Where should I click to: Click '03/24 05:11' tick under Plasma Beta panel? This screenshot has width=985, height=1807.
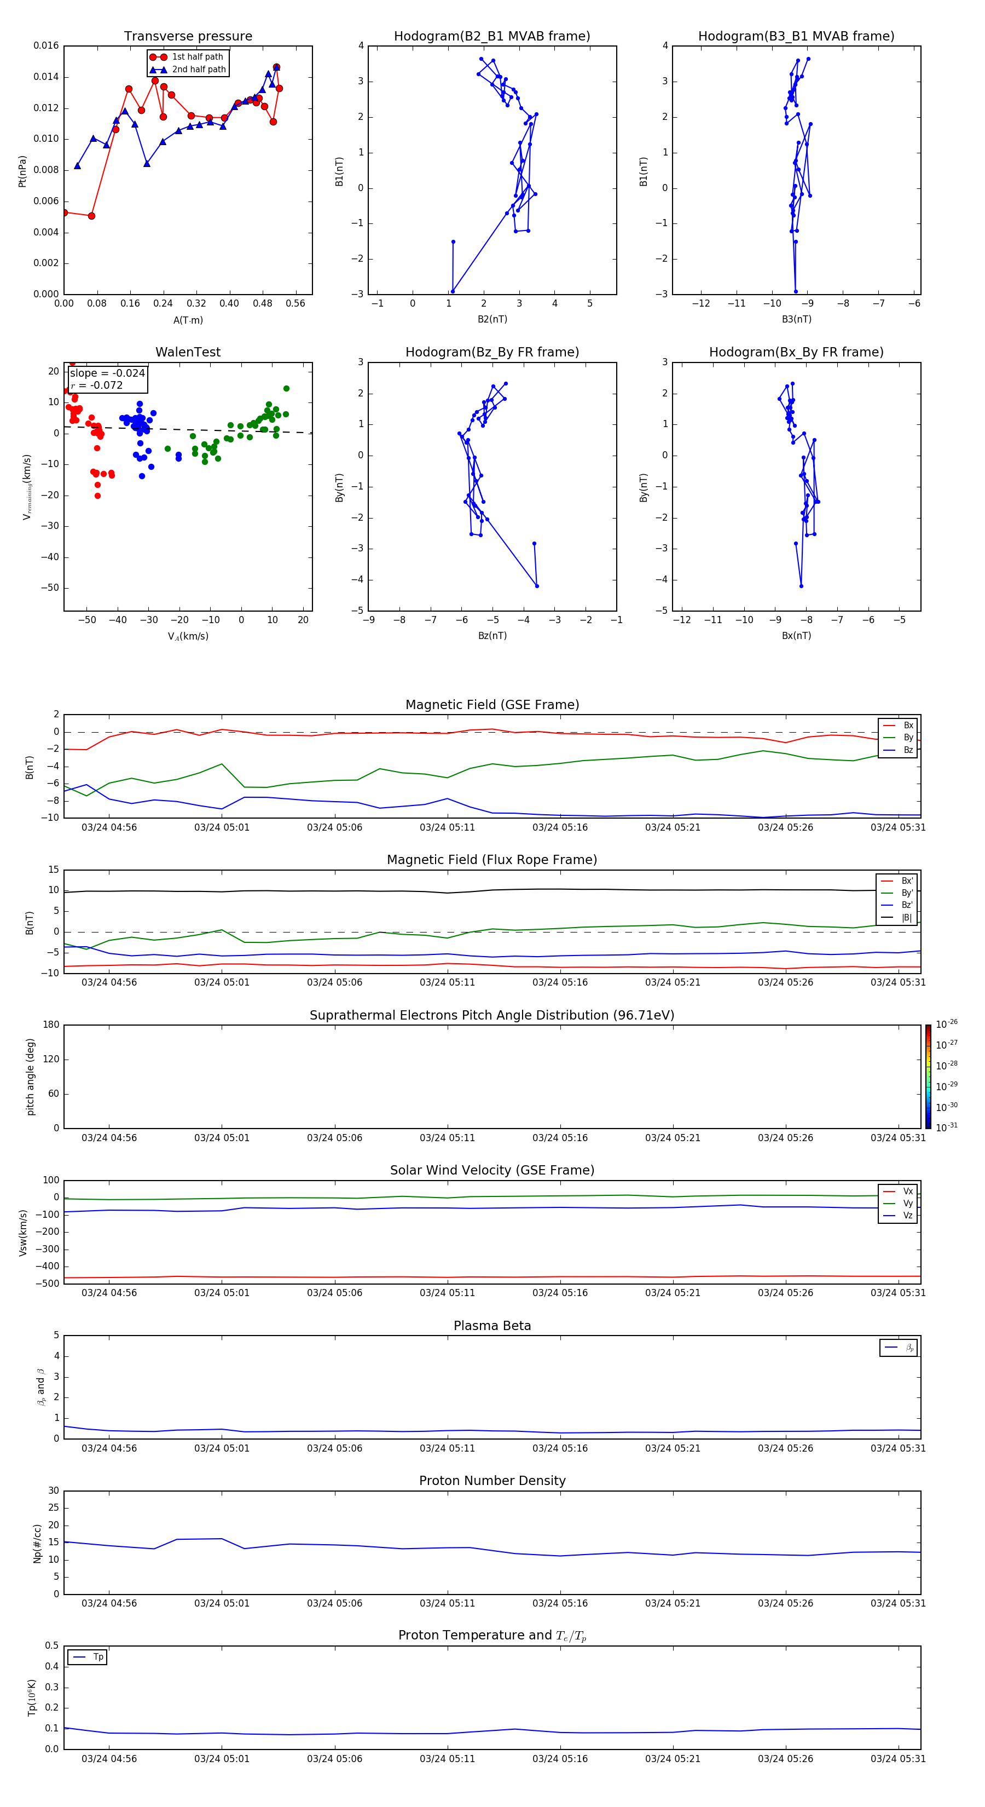(x=447, y=1448)
